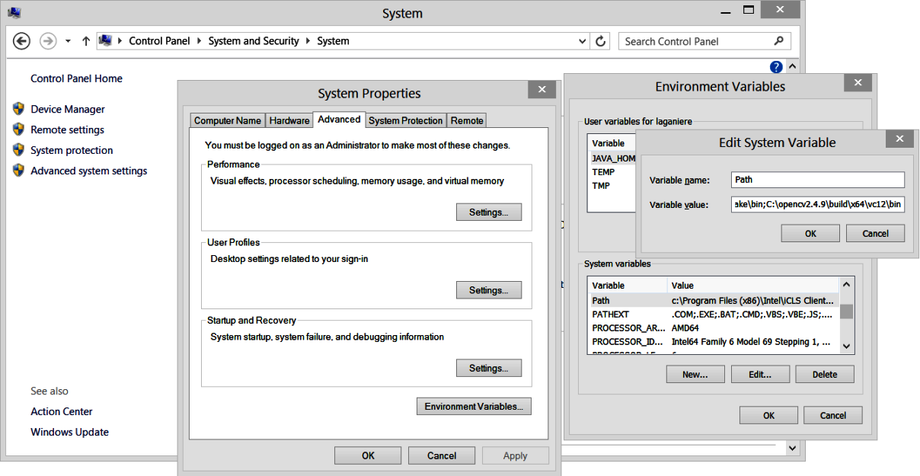Click OK in Edit System Variable dialog
This screenshot has height=476, width=920.
810,234
